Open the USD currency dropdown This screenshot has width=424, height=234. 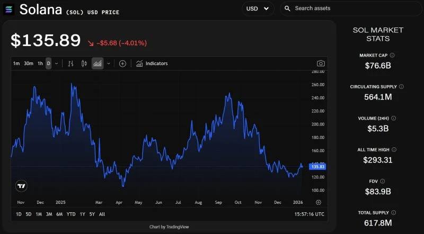[257, 8]
